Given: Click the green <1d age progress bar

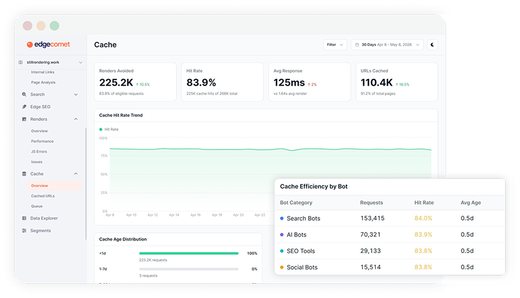Looking at the screenshot, I should click(x=188, y=253).
